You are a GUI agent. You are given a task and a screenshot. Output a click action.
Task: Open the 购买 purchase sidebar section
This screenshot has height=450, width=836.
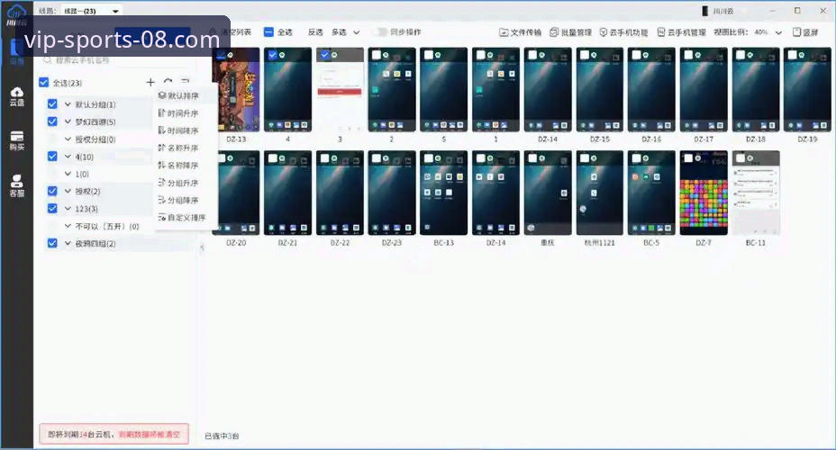[x=16, y=140]
